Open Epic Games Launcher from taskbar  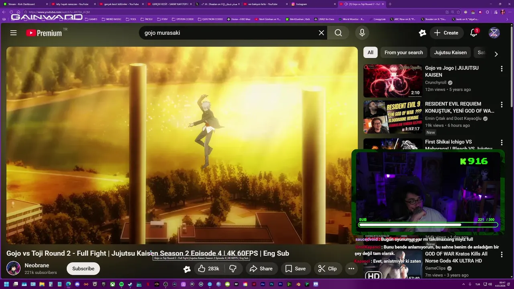[104, 284]
